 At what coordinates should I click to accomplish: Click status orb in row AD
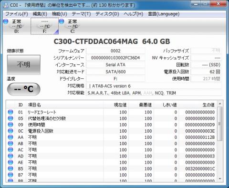coord(10,156)
